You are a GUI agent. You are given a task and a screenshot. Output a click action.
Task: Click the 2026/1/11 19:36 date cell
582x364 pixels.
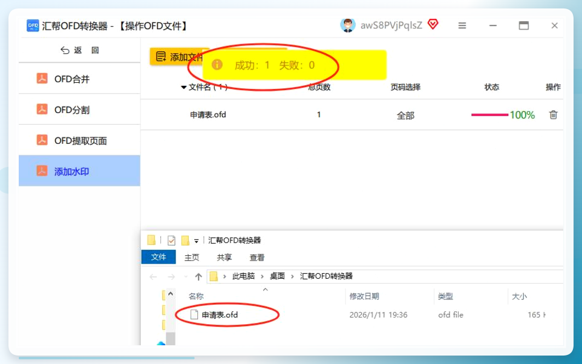[x=378, y=314]
